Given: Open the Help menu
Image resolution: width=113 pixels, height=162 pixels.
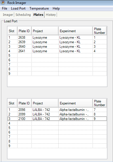Looking at the screenshot, I should click(x=56, y=8).
